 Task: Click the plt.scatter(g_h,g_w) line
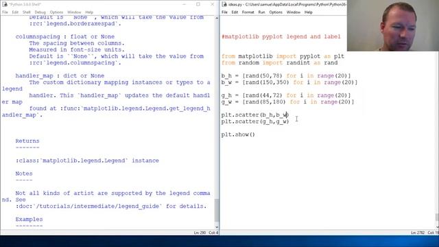pyautogui.click(x=255, y=121)
